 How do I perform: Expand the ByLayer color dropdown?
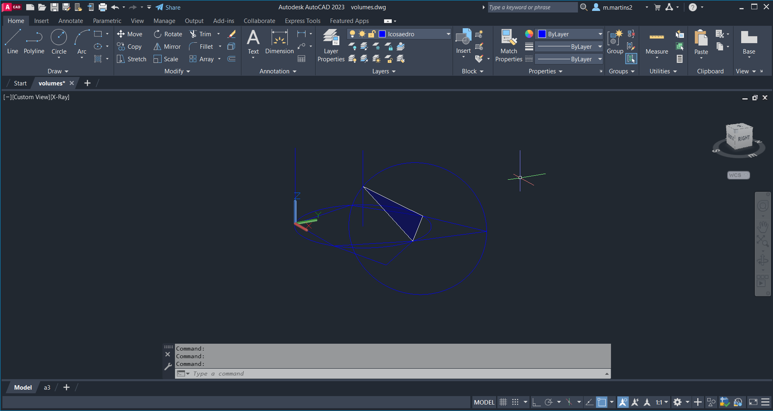point(600,34)
